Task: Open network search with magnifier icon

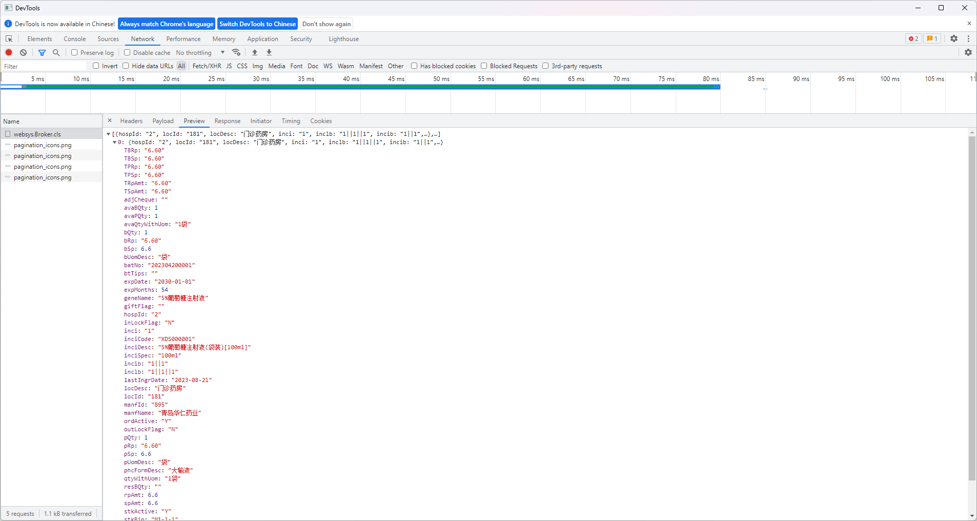Action: tap(56, 52)
